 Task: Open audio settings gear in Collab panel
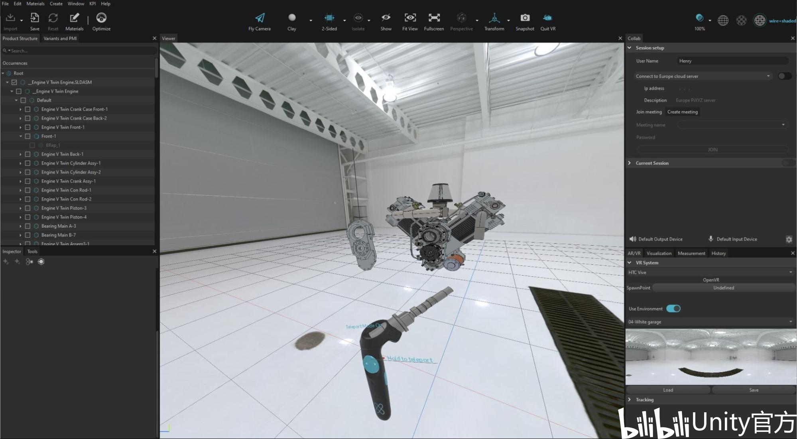pyautogui.click(x=789, y=239)
